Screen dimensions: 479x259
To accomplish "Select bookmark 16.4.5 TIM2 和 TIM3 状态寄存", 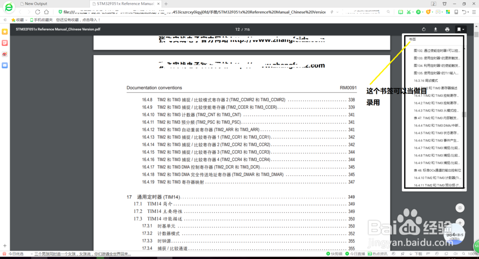I will click(x=437, y=133).
